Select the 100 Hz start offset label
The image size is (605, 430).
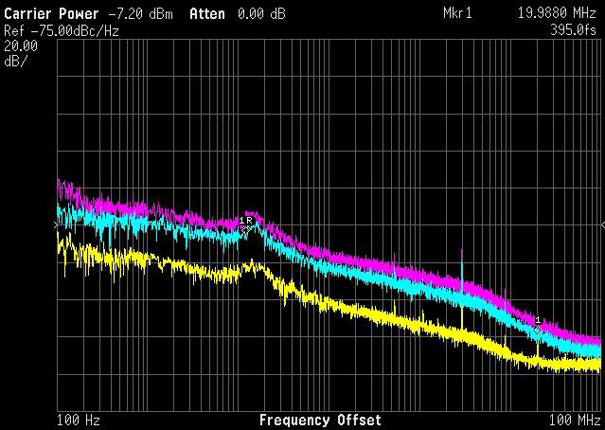point(79,420)
